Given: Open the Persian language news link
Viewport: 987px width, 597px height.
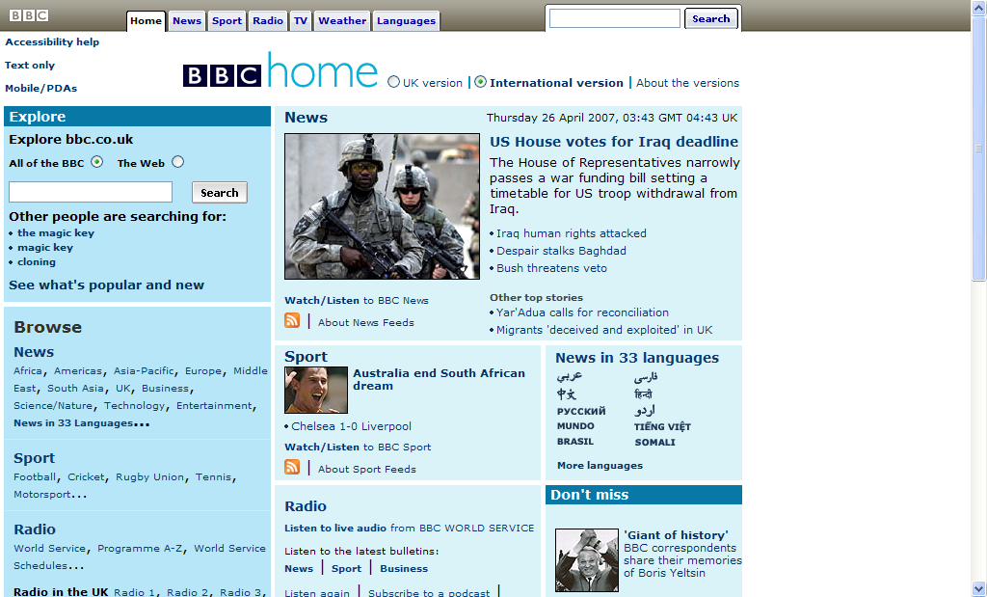Looking at the screenshot, I should click(x=646, y=377).
